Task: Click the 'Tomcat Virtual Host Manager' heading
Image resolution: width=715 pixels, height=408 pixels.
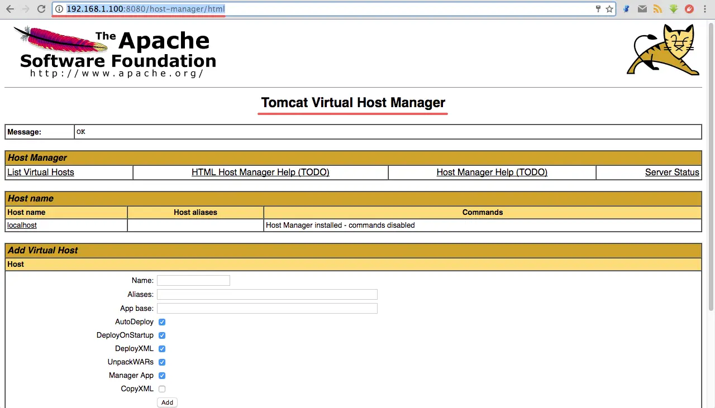Action: pos(353,103)
